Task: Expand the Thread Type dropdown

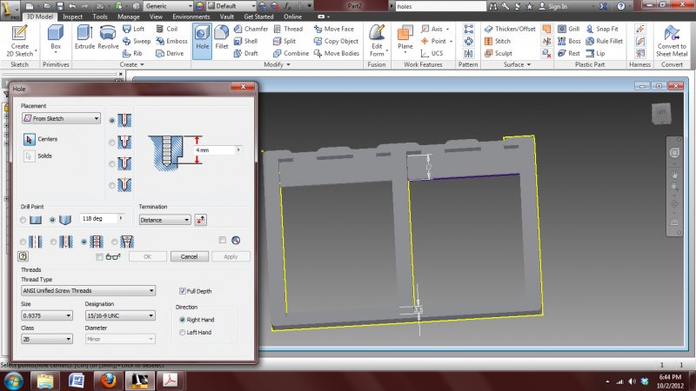Action: 87,290
